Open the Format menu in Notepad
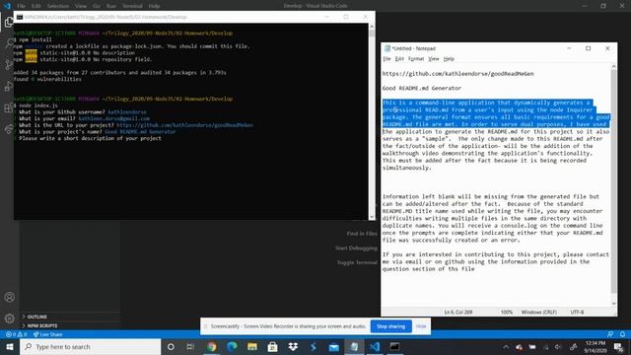This screenshot has height=355, width=631. point(416,59)
